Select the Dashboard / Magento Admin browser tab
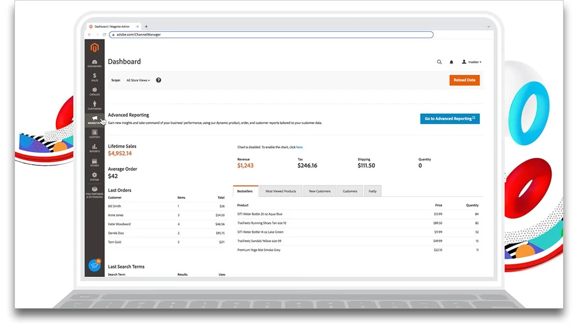The image size is (578, 324). pos(114,27)
